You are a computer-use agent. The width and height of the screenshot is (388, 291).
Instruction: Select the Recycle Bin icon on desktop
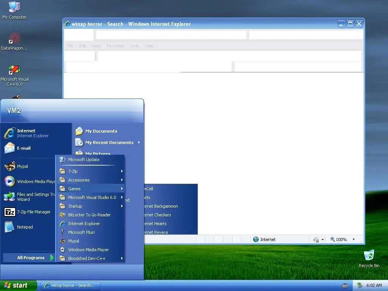pos(369,258)
